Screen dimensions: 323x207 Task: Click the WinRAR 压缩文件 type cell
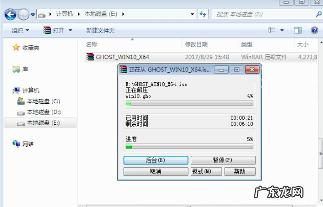pyautogui.click(x=264, y=57)
